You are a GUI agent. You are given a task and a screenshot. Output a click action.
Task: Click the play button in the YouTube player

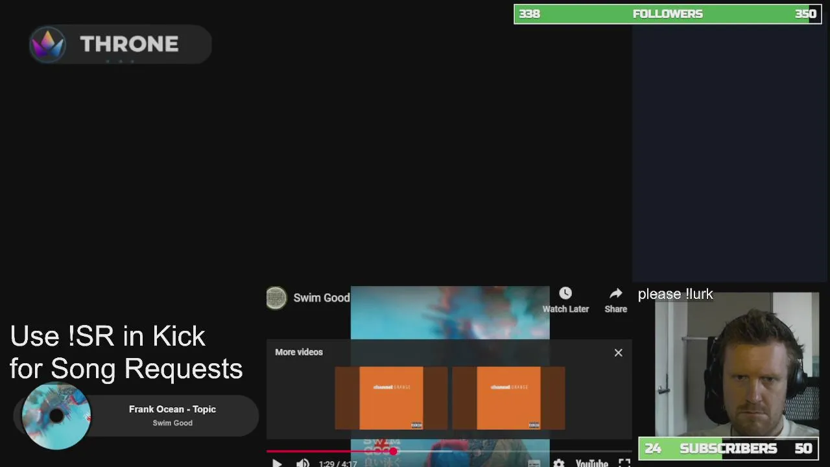coord(277,463)
